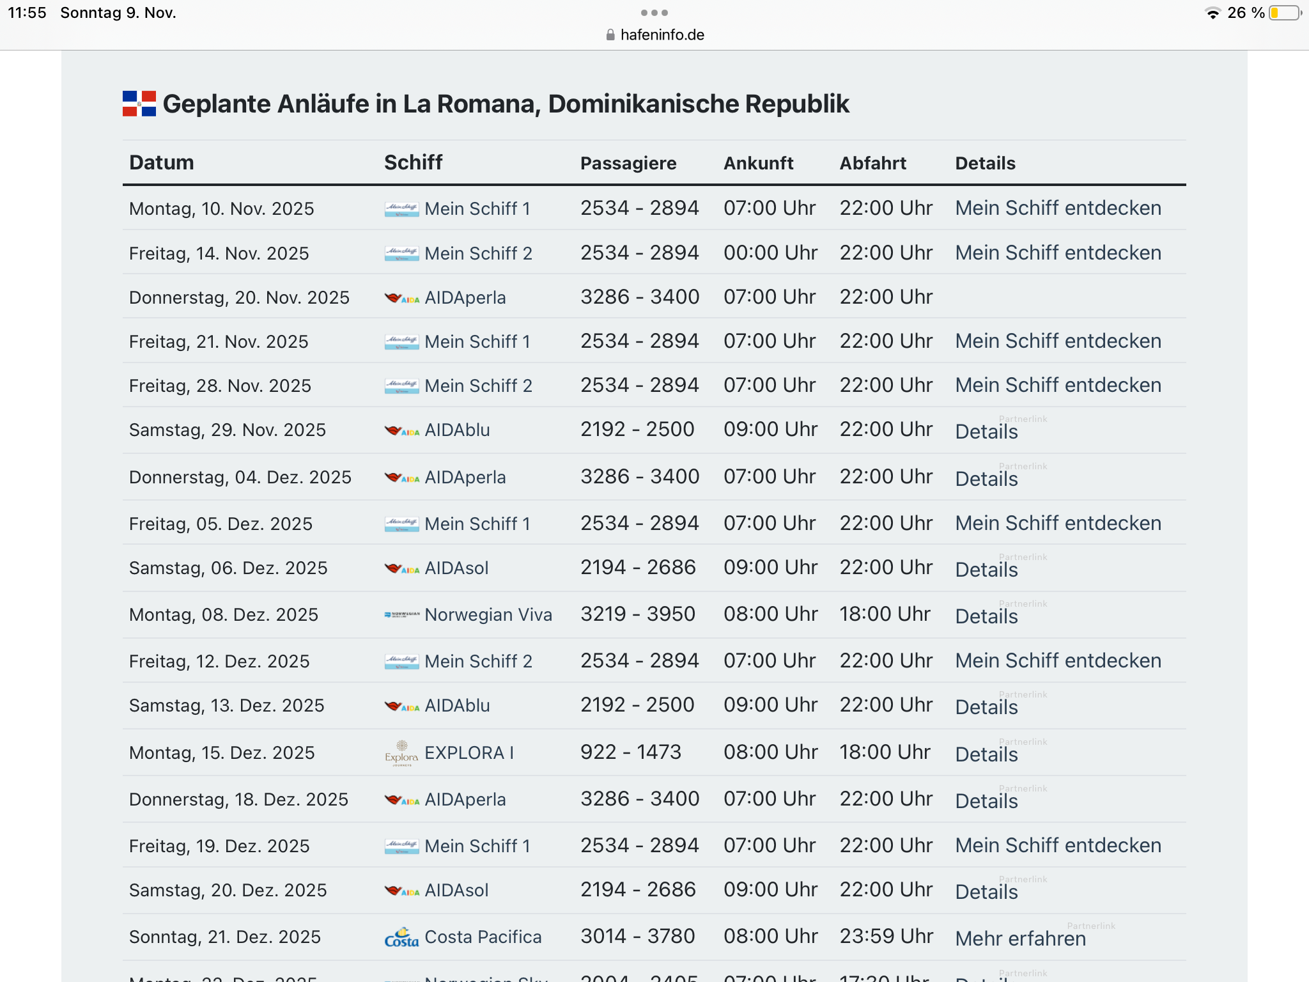Click 'Mein Schiff entdecken' for 21. Nov.
The width and height of the screenshot is (1309, 982).
click(x=1058, y=341)
